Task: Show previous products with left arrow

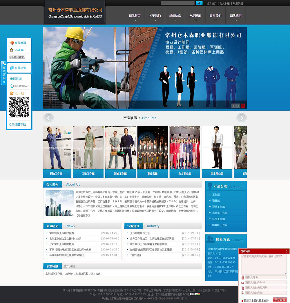Action: [x=48, y=118]
